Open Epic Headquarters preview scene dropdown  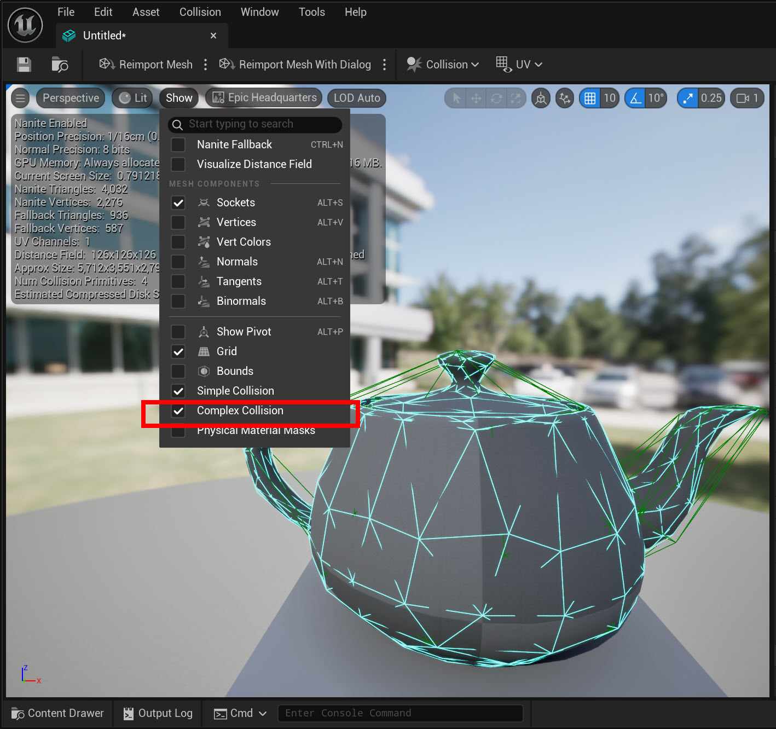(264, 98)
